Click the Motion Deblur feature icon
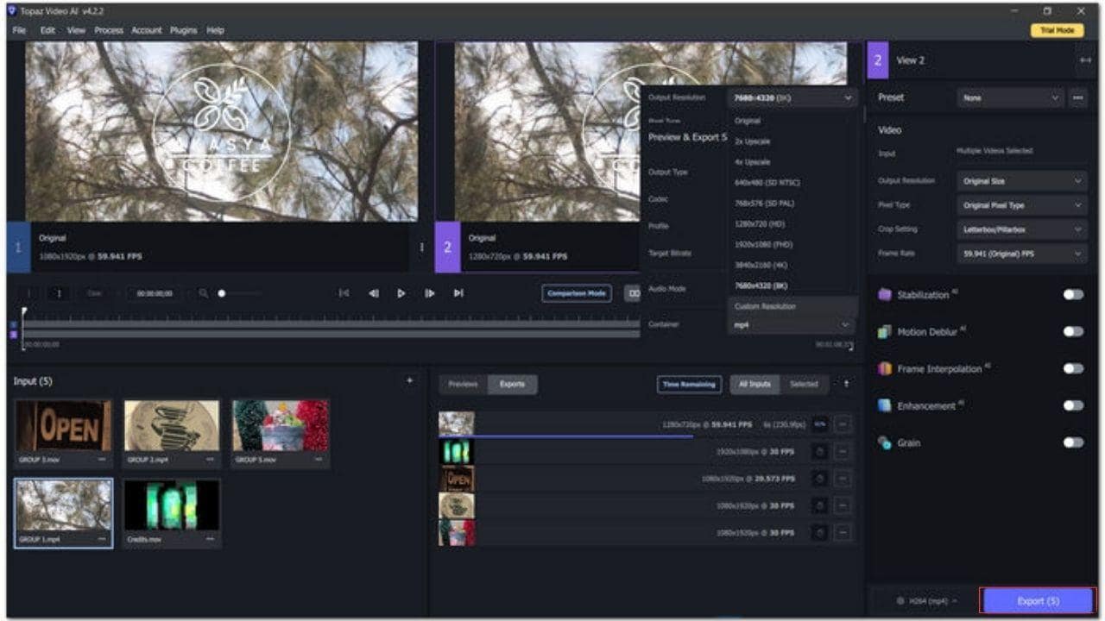This screenshot has height=621, width=1105. click(x=884, y=332)
